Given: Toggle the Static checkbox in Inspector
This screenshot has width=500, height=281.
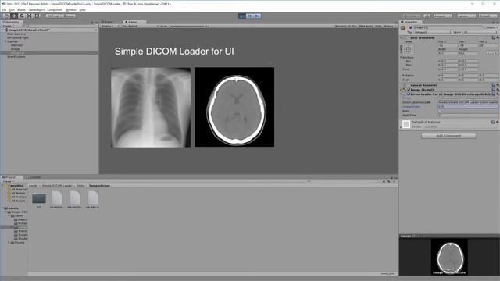Looking at the screenshot, I should click(485, 28).
